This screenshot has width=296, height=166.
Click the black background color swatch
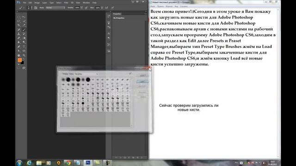[x=23, y=63]
